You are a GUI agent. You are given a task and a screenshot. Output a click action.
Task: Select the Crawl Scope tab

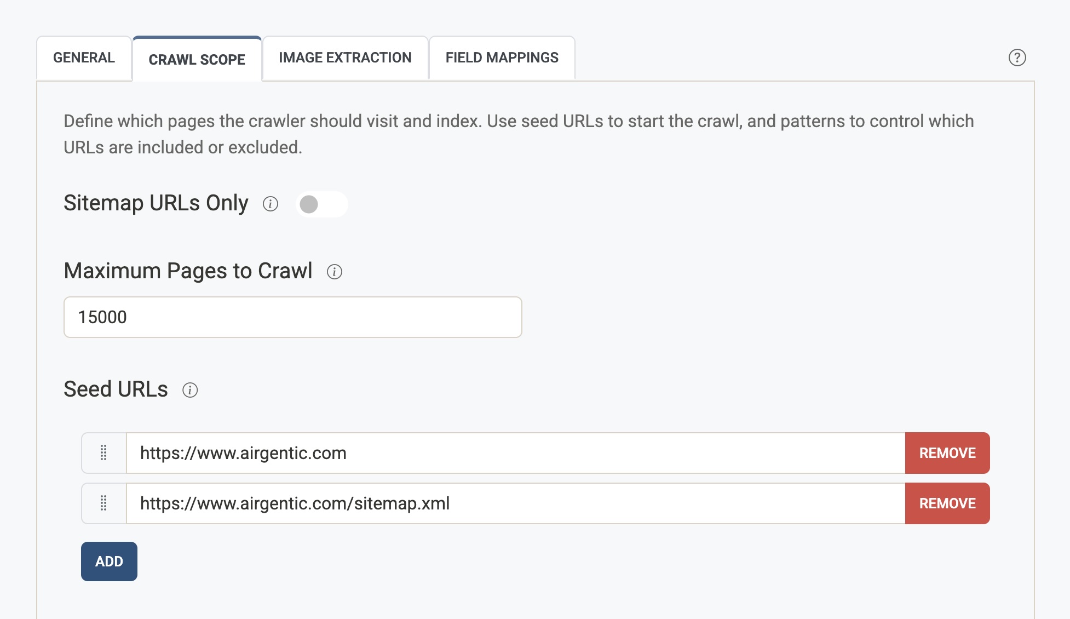click(x=197, y=59)
